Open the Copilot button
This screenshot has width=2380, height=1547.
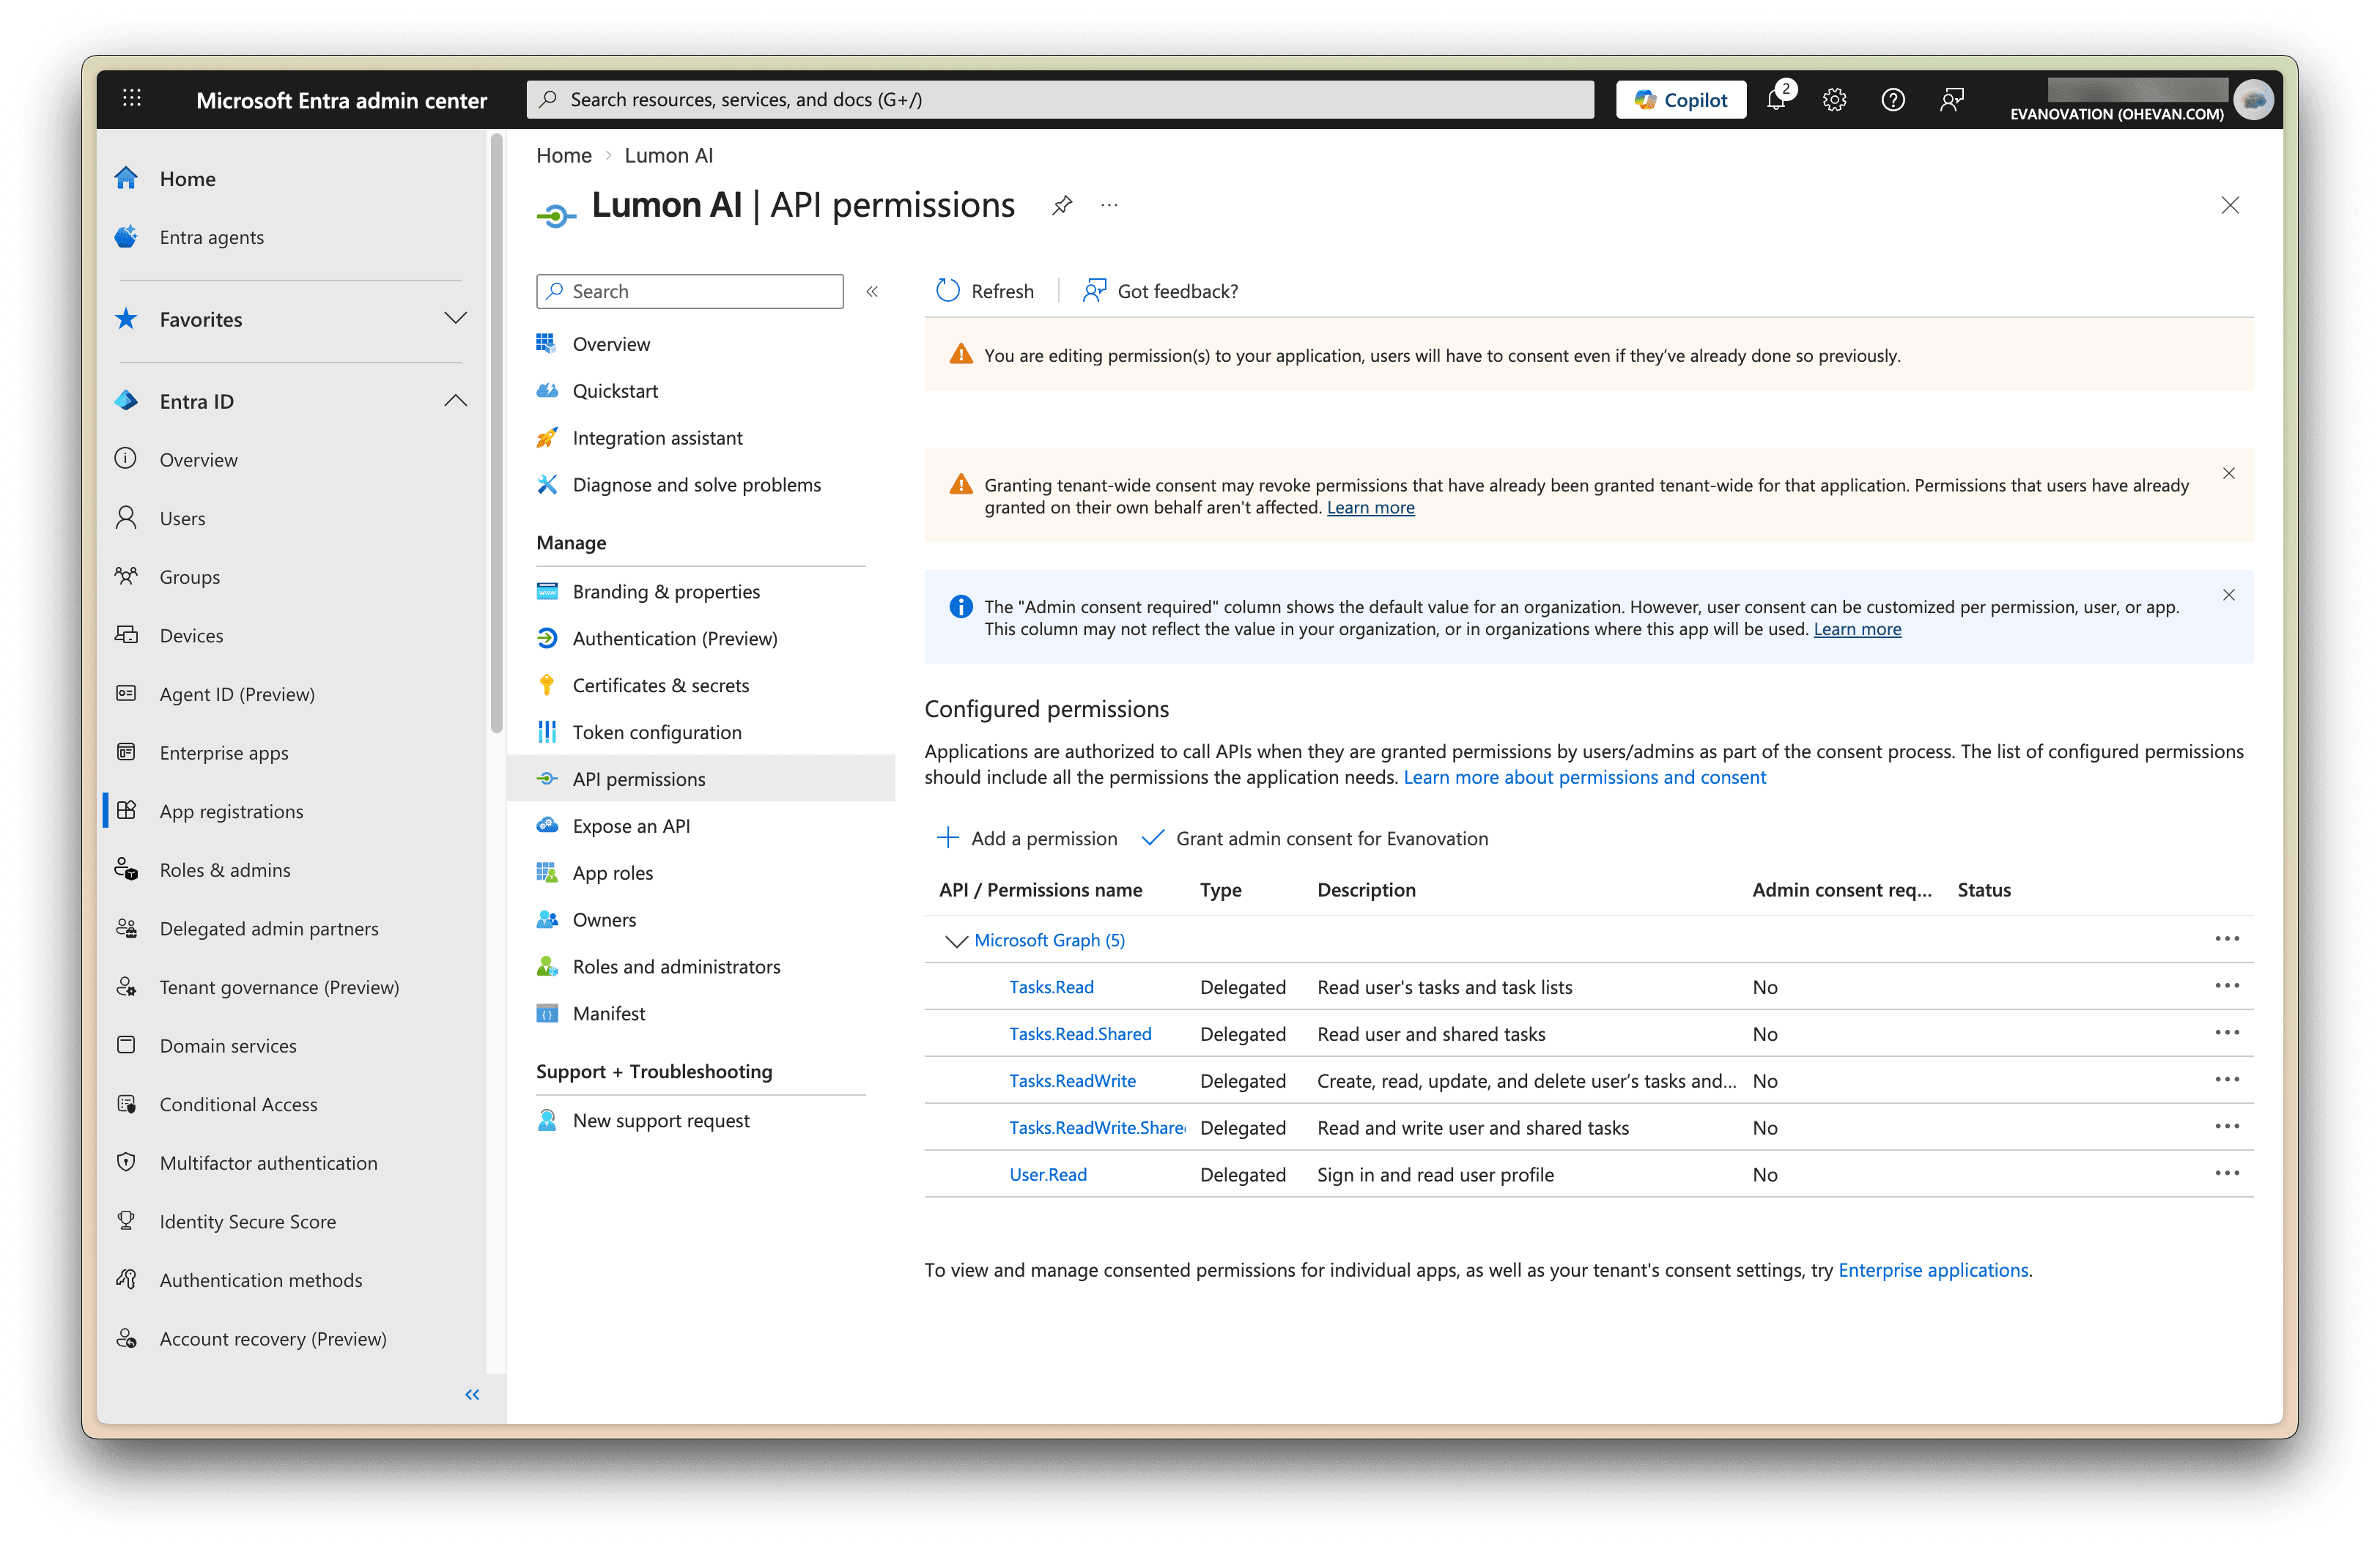(x=1681, y=100)
